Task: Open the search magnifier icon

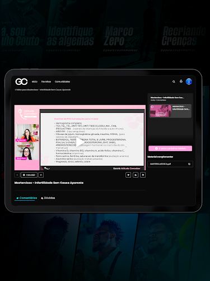Action: coord(174,81)
